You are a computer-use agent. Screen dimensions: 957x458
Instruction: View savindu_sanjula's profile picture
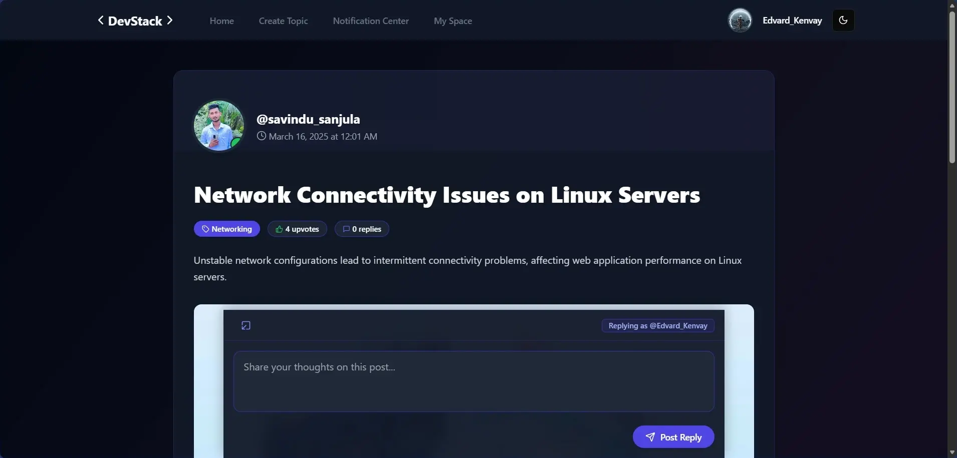(219, 126)
